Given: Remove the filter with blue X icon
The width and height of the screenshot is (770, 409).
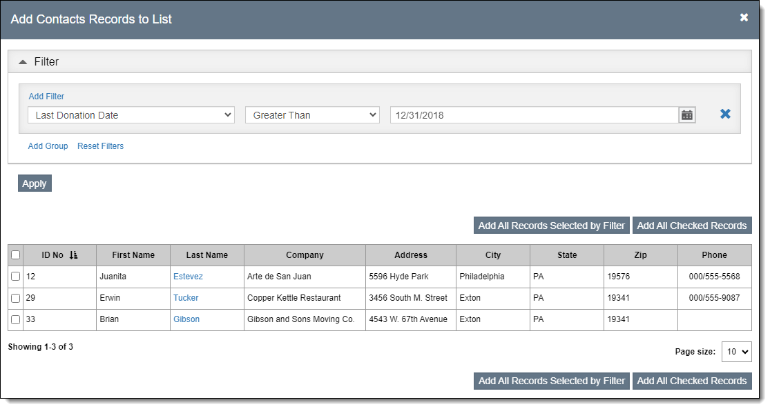Looking at the screenshot, I should pyautogui.click(x=725, y=114).
